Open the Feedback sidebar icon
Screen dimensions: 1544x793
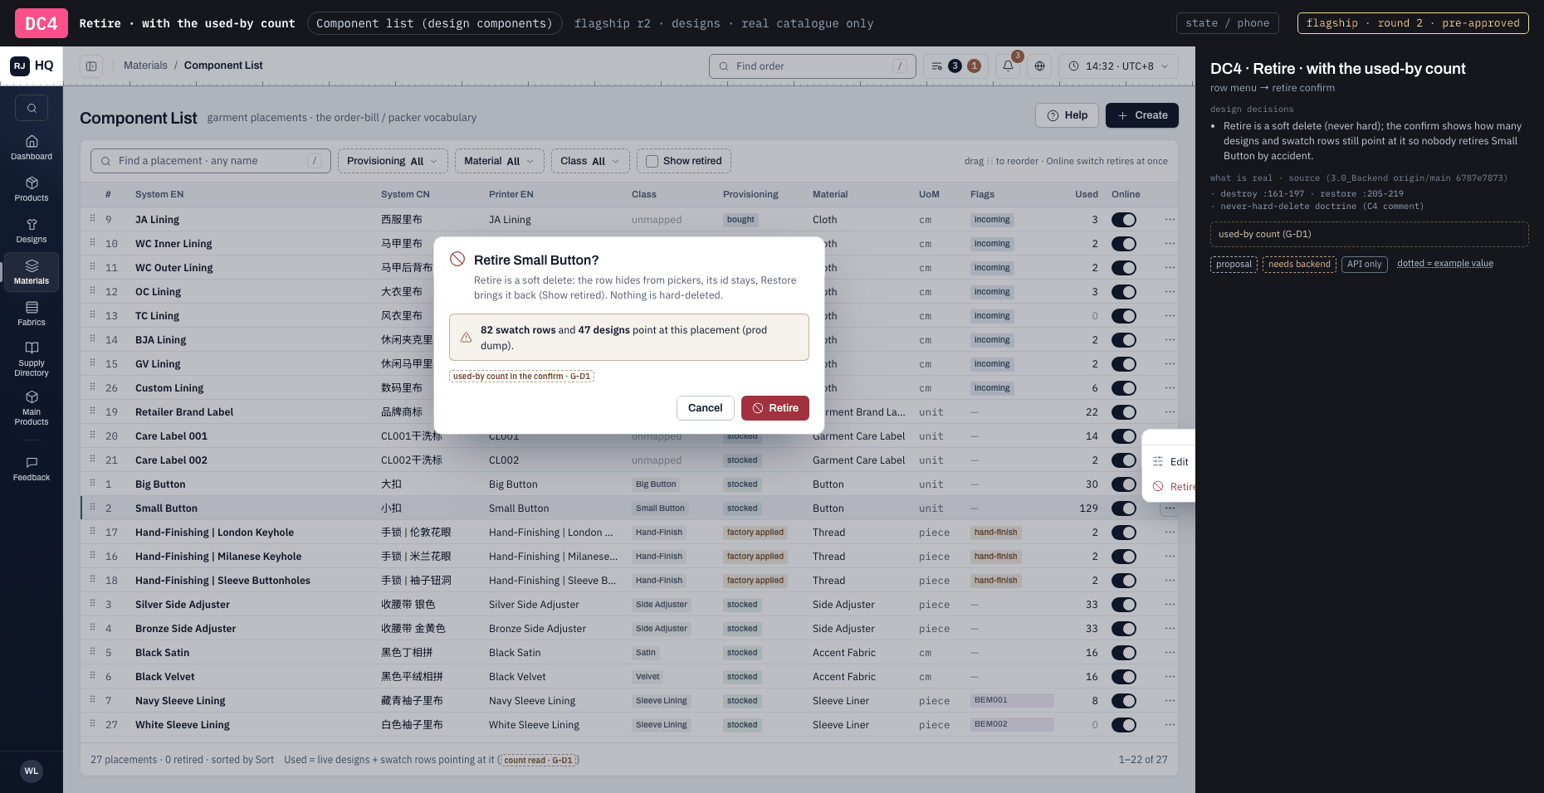(x=32, y=469)
